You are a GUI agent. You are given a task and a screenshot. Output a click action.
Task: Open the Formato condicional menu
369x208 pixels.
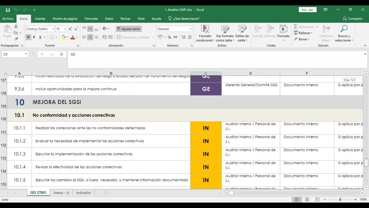tap(205, 34)
